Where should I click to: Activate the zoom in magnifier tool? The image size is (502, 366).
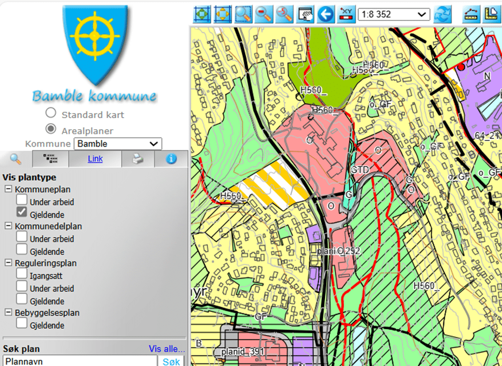click(x=244, y=14)
